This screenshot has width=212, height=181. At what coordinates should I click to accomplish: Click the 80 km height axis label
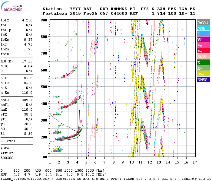[45, 157]
